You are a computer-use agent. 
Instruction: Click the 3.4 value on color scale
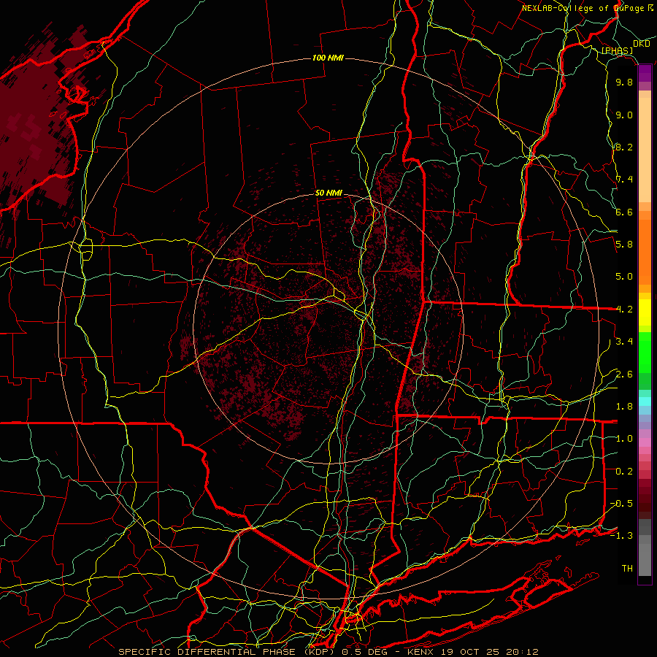(624, 342)
